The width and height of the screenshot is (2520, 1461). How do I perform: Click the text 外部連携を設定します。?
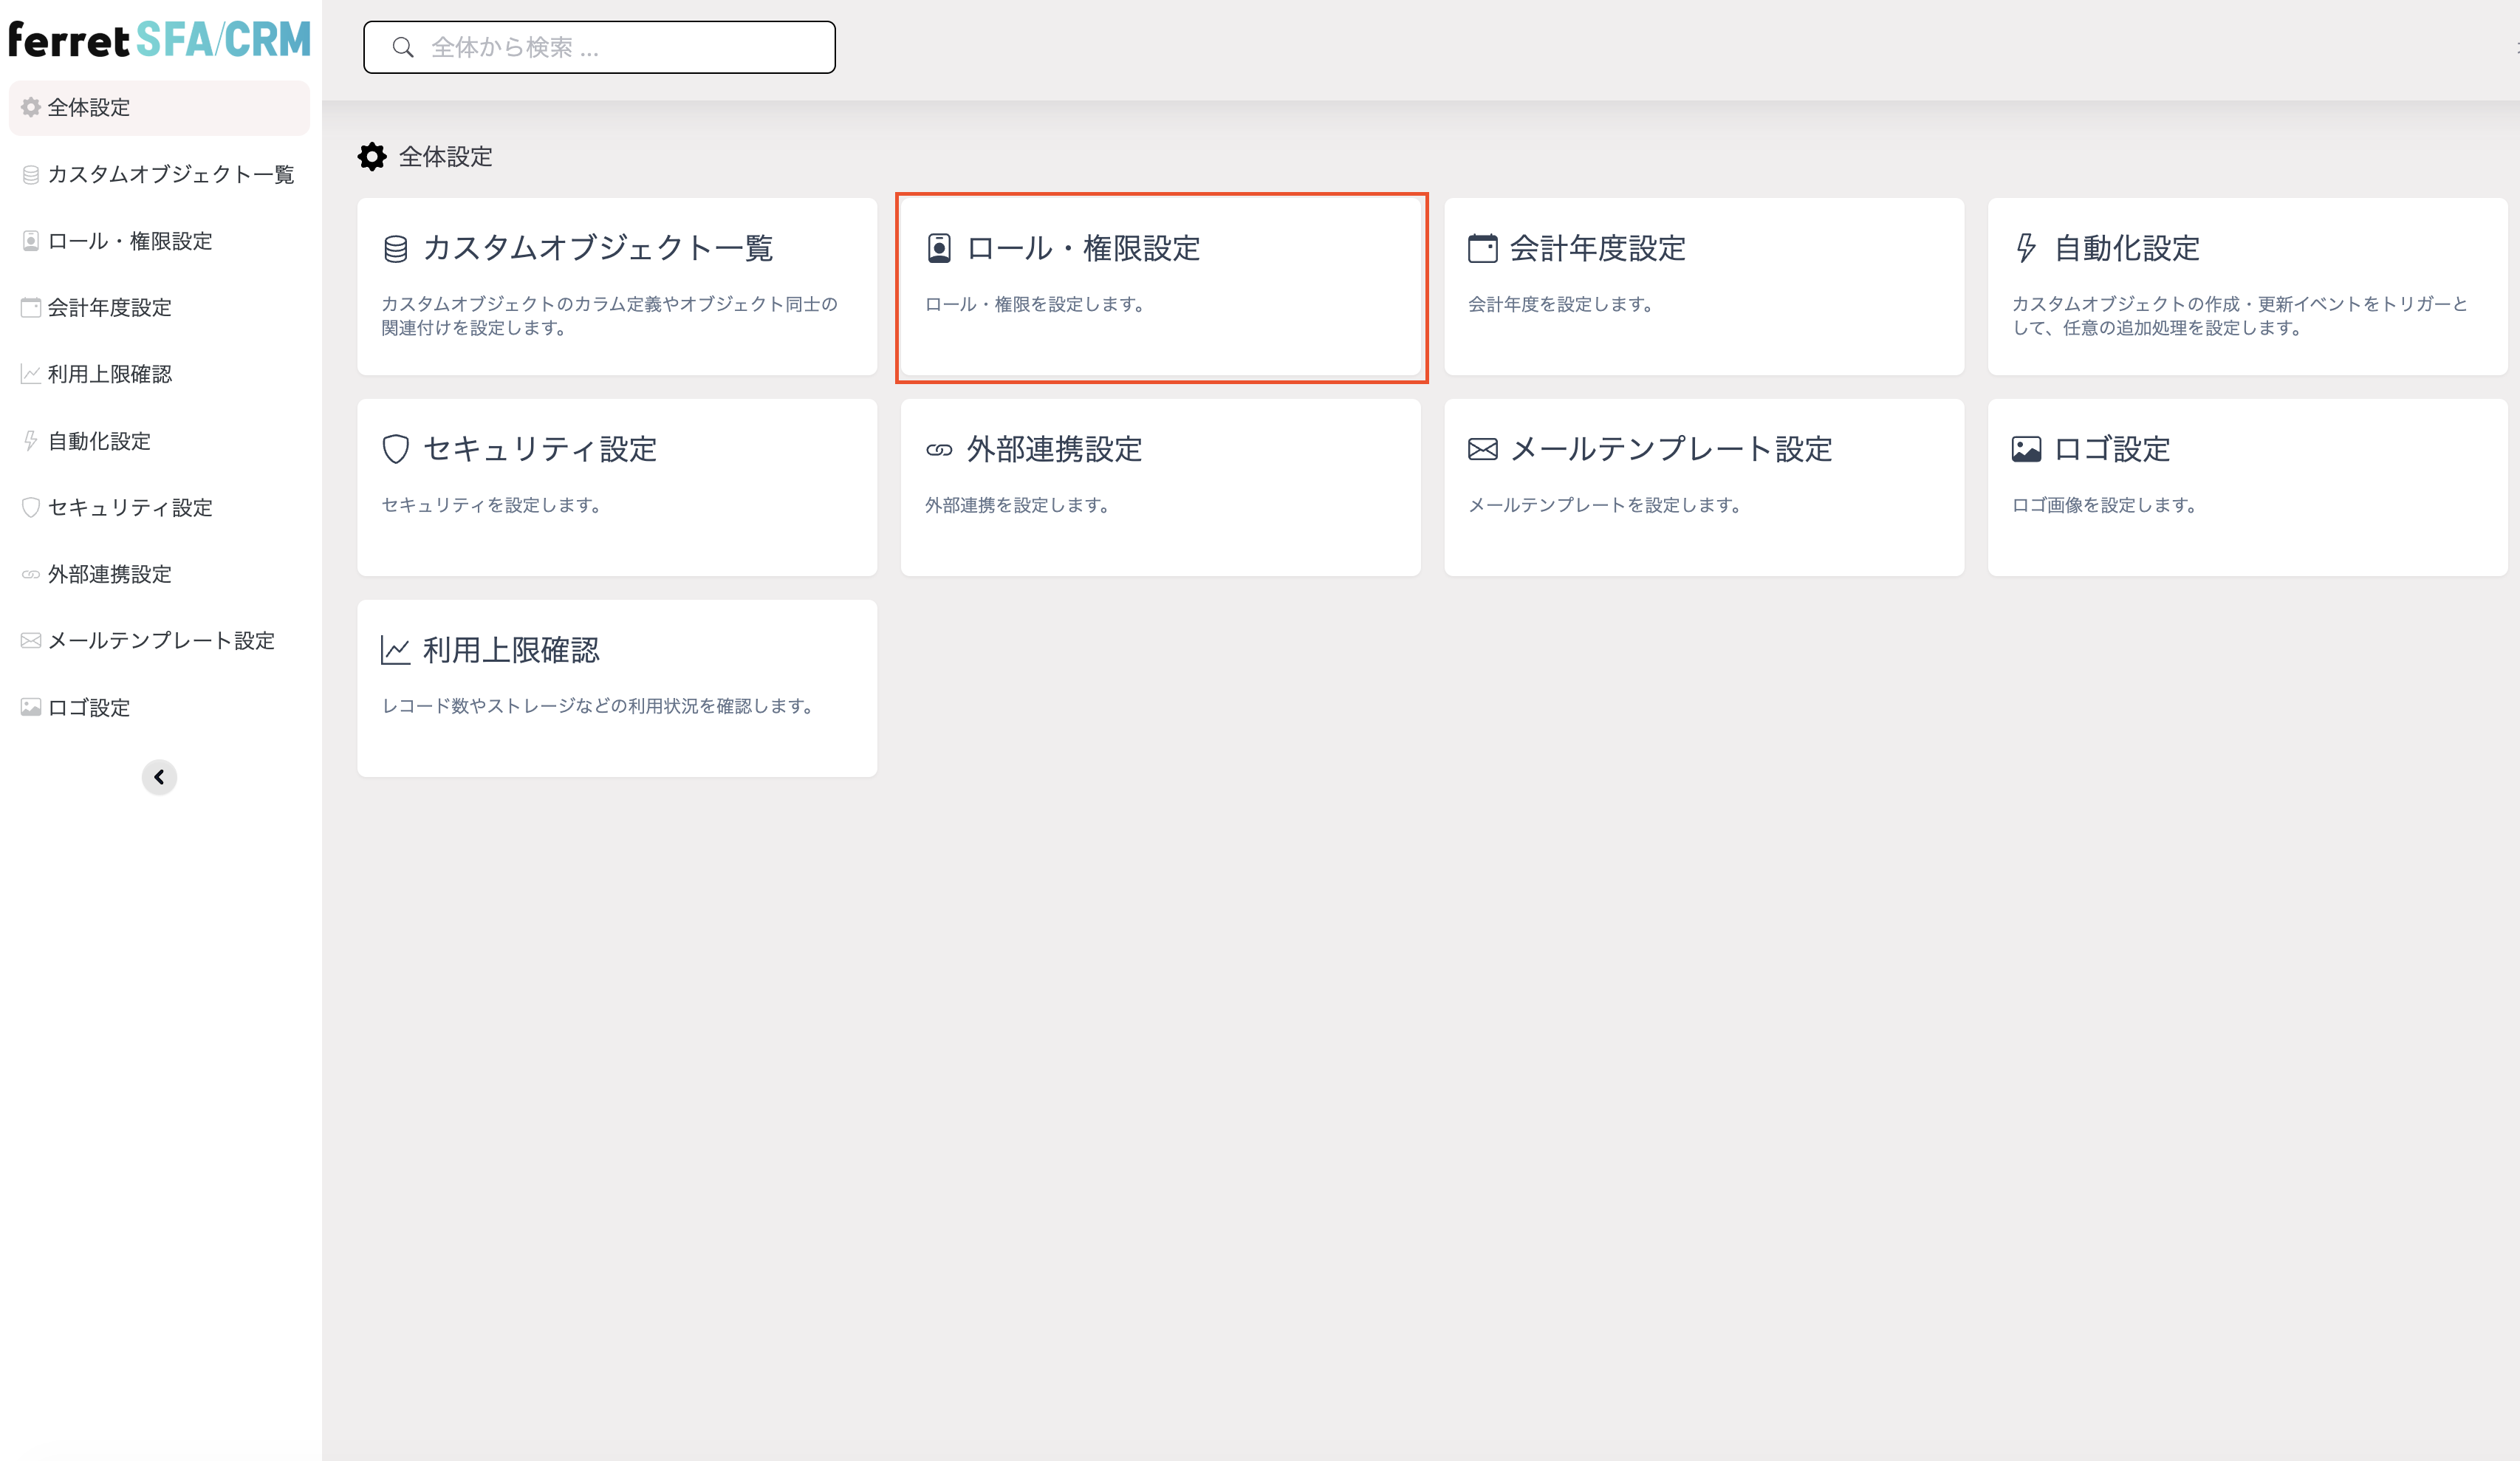[1018, 505]
